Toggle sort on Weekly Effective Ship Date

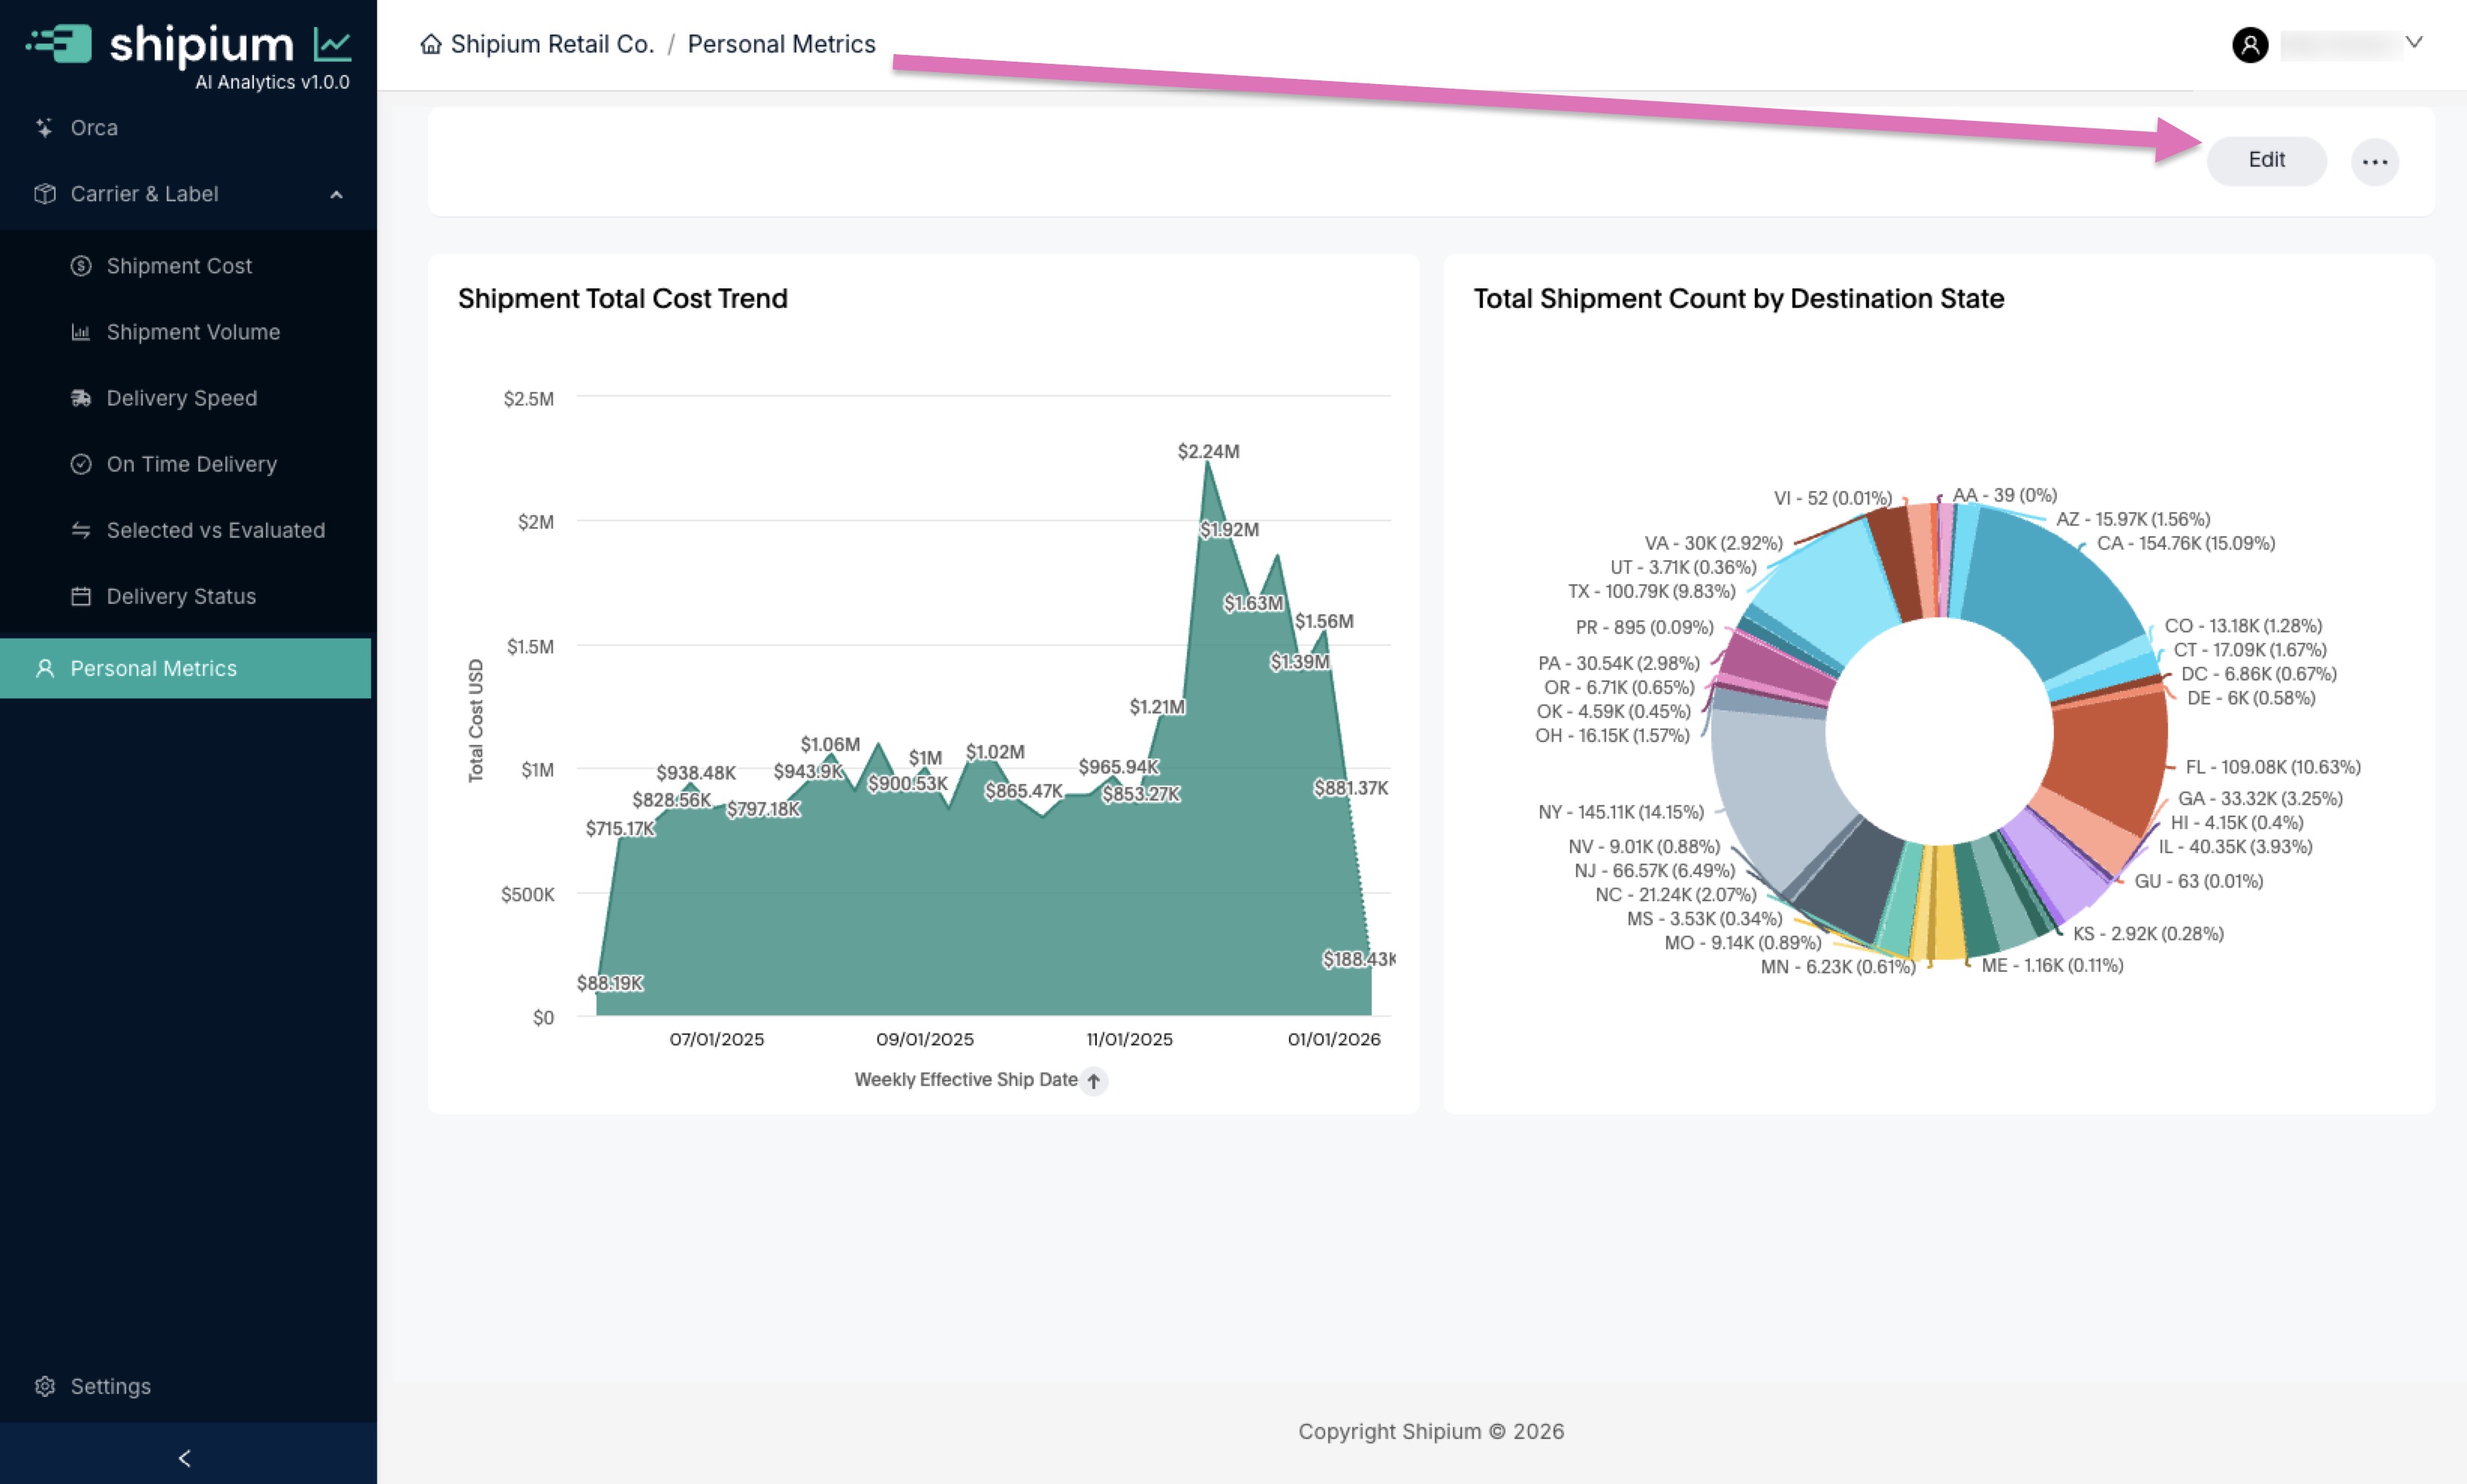point(1094,1080)
